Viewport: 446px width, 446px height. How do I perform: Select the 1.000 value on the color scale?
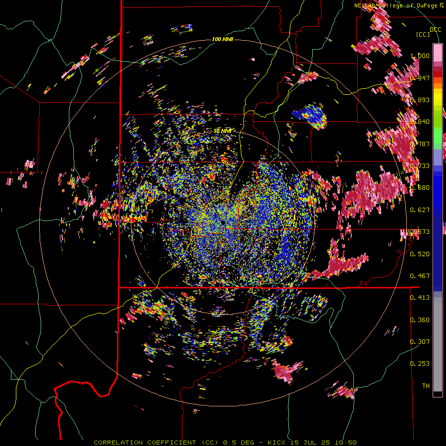420,56
